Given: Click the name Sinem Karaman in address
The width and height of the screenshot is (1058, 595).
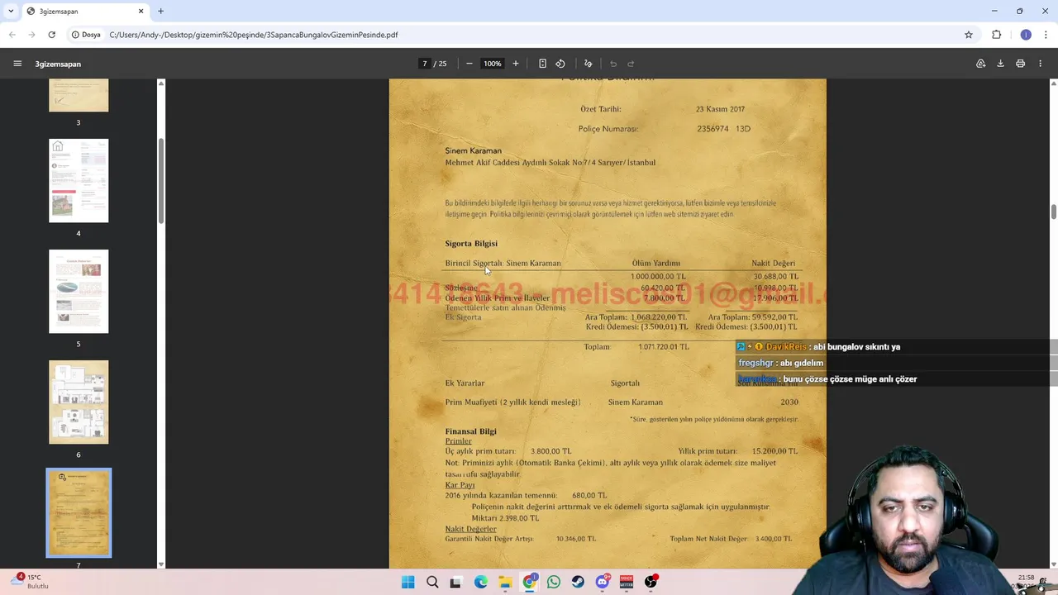Looking at the screenshot, I should tap(473, 151).
